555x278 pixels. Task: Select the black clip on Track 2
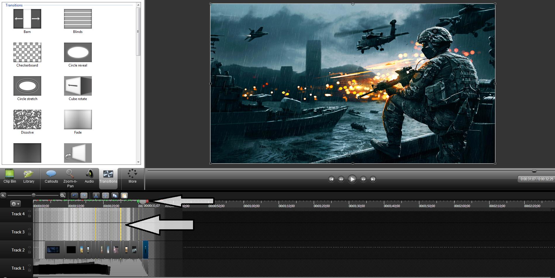(x=71, y=250)
